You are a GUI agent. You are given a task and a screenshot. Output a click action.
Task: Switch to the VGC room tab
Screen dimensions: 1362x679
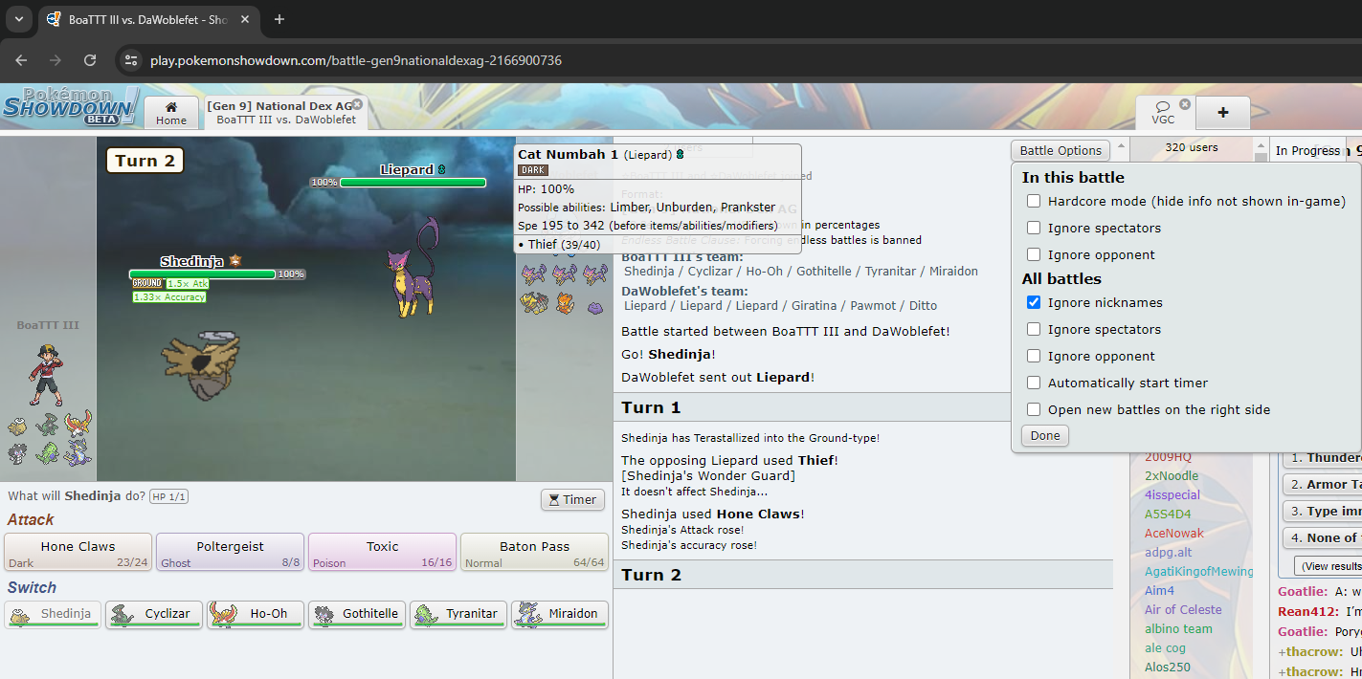1164,112
